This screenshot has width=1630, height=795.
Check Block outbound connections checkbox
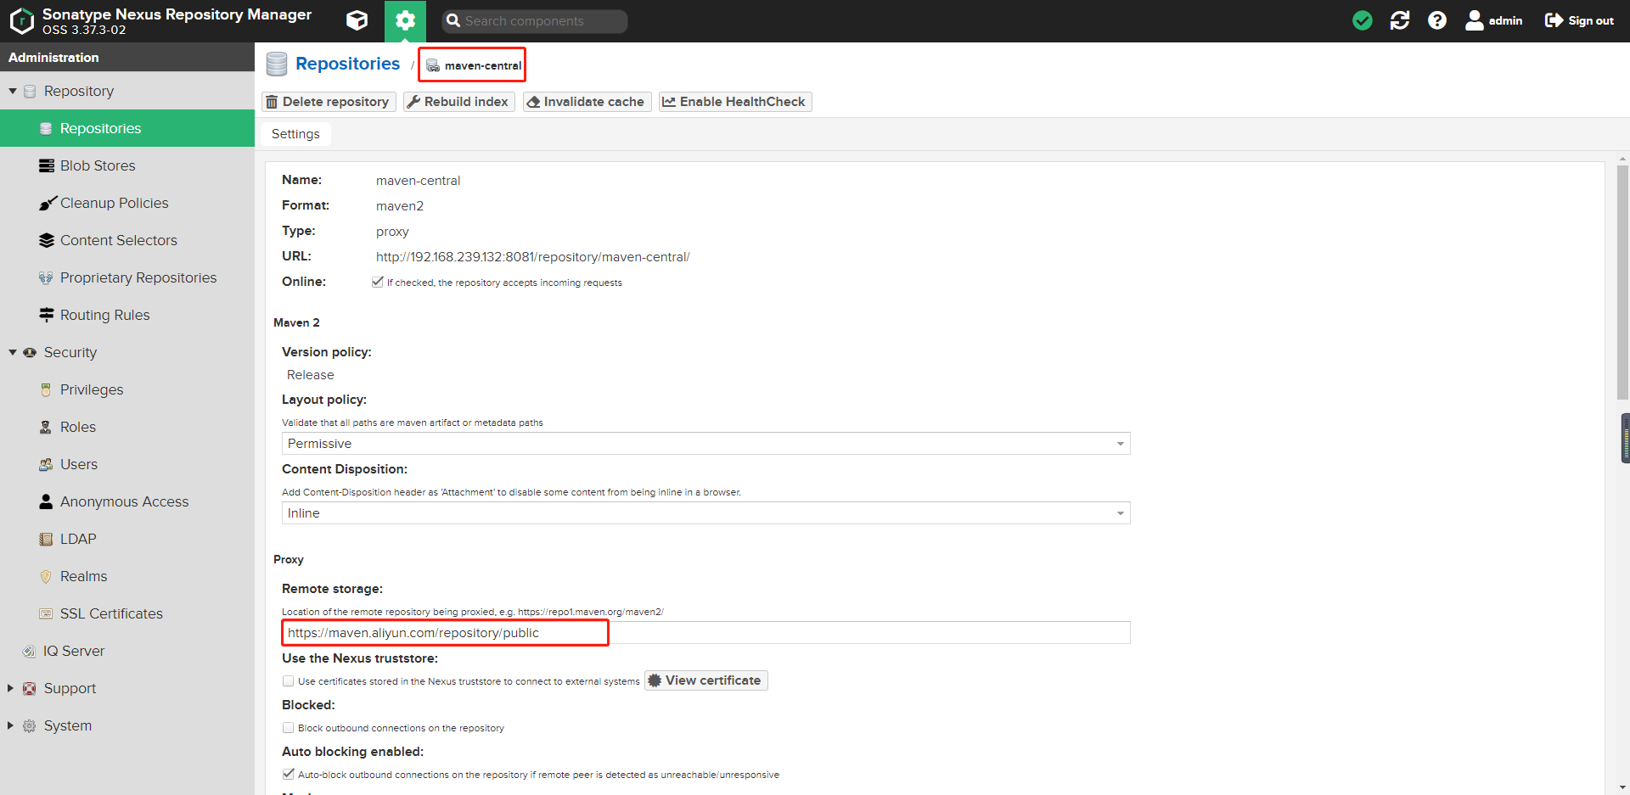[289, 728]
